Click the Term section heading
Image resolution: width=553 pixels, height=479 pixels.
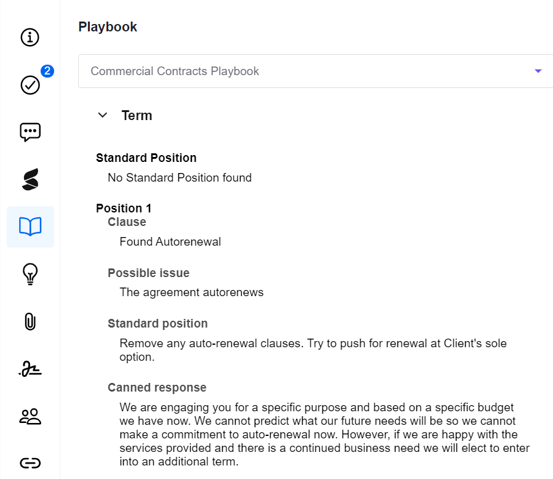(137, 116)
